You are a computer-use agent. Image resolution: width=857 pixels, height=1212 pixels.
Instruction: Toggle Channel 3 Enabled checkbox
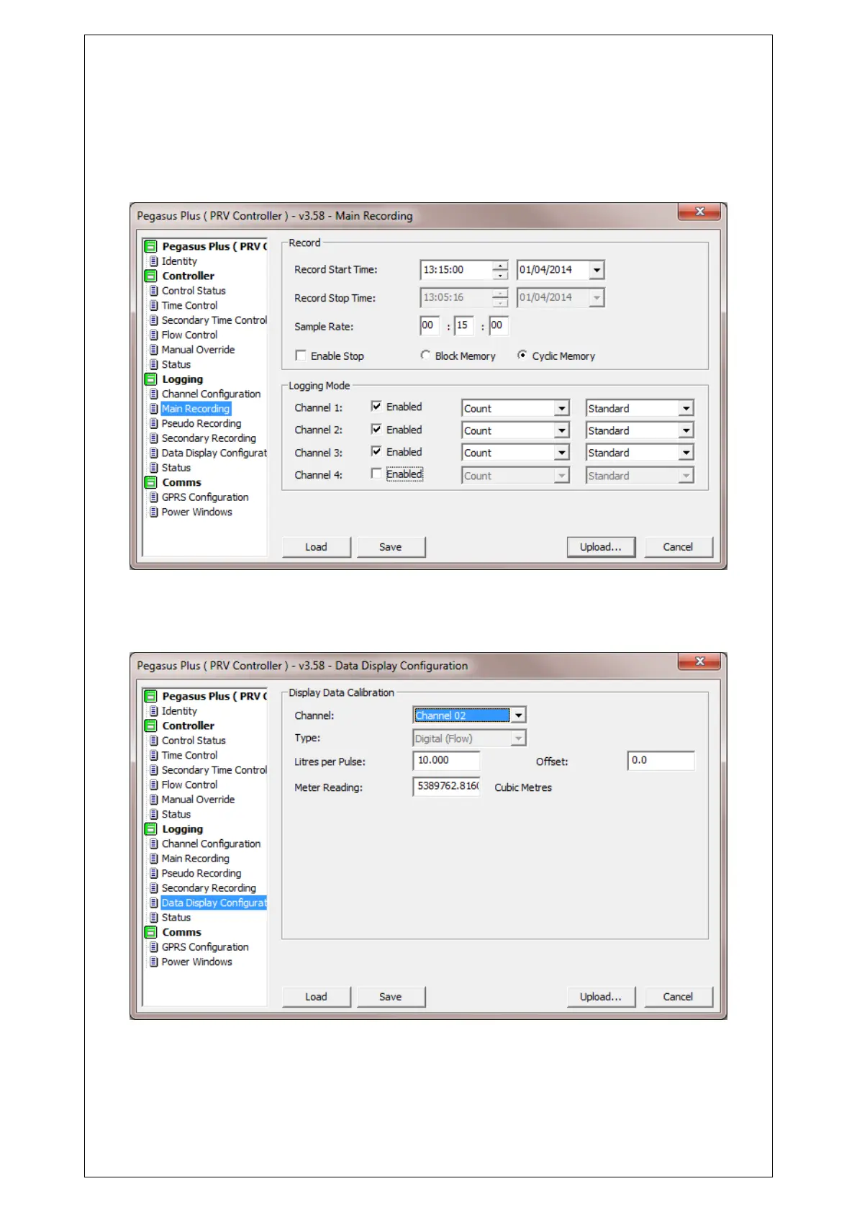click(376, 451)
